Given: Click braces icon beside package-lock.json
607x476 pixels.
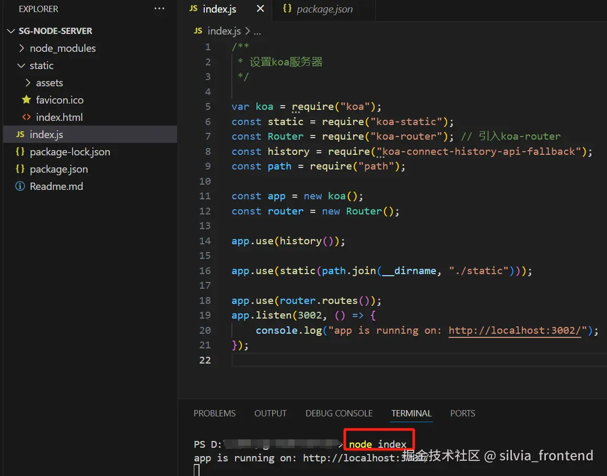Looking at the screenshot, I should pyautogui.click(x=20, y=152).
